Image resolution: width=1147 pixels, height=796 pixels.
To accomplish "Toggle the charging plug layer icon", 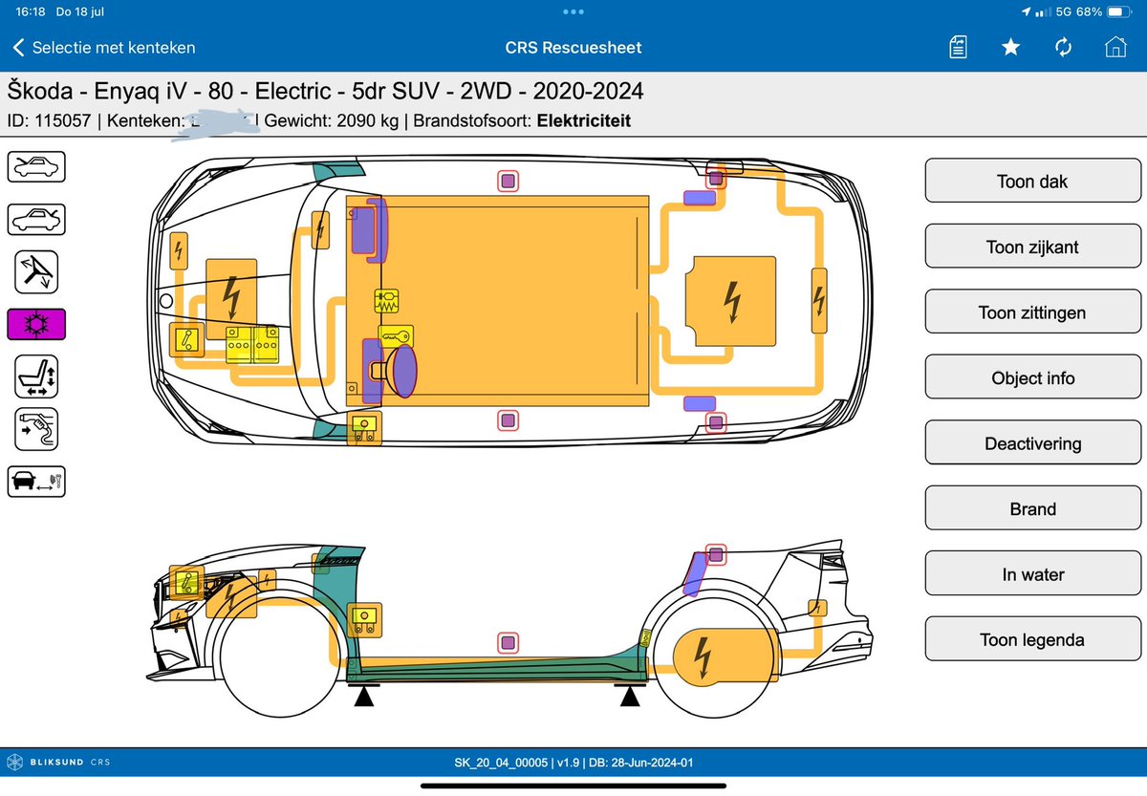I will 36,429.
